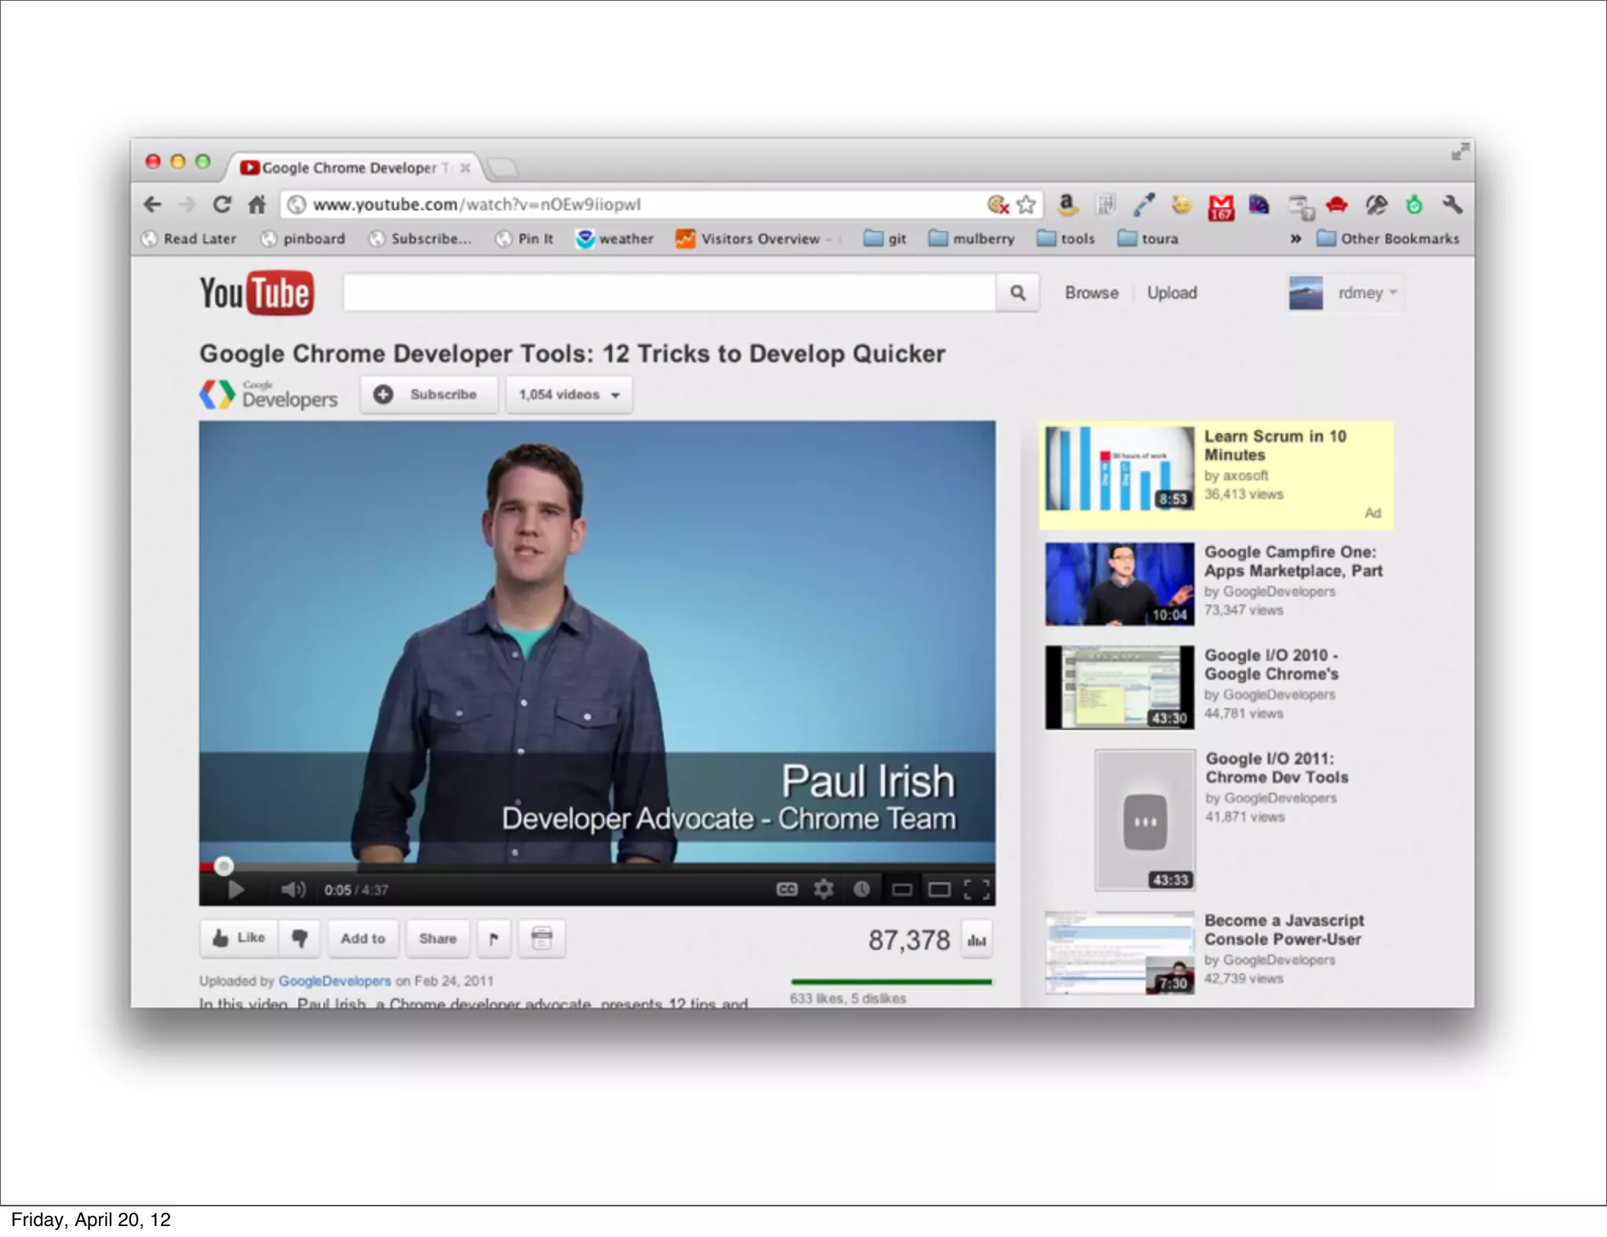
Task: Subscribe to the Google Developers channel
Action: click(x=429, y=395)
